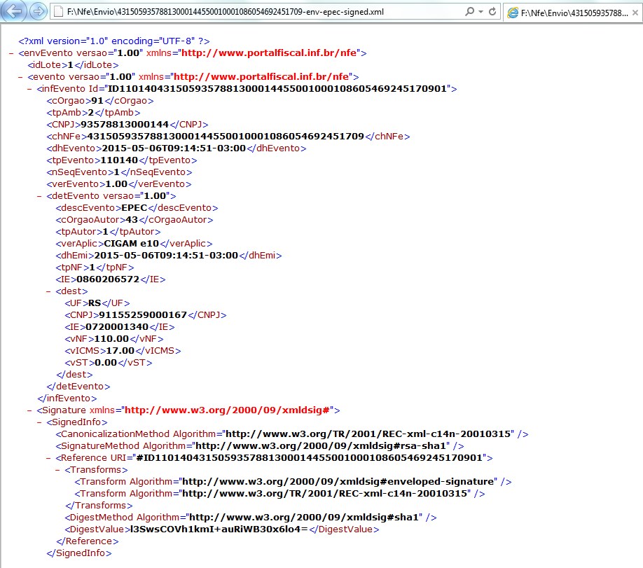Collapse the Signature xmlns node
This screenshot has height=568, width=643.
pyautogui.click(x=29, y=410)
